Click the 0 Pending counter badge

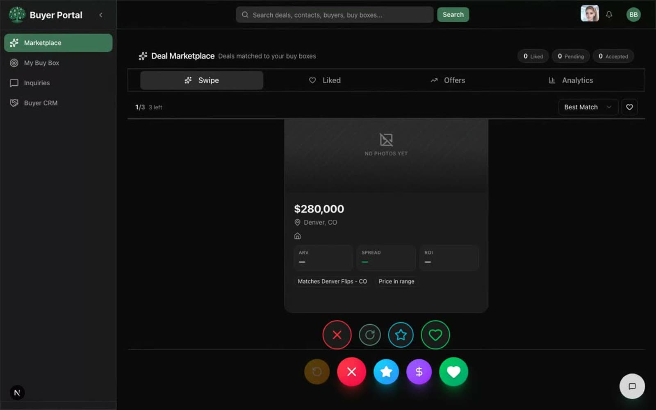tap(571, 56)
